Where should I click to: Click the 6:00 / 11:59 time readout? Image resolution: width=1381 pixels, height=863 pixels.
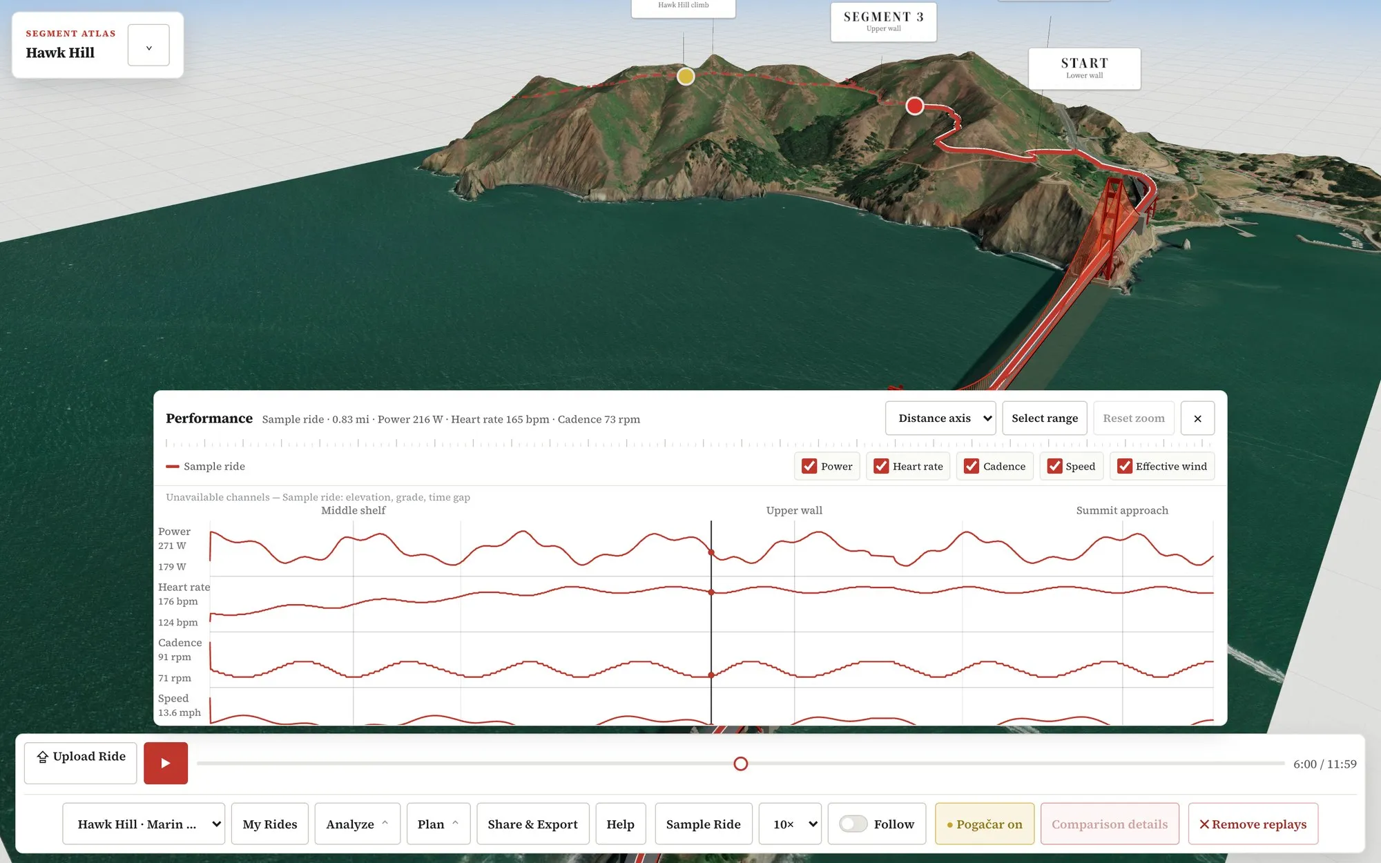click(1324, 764)
